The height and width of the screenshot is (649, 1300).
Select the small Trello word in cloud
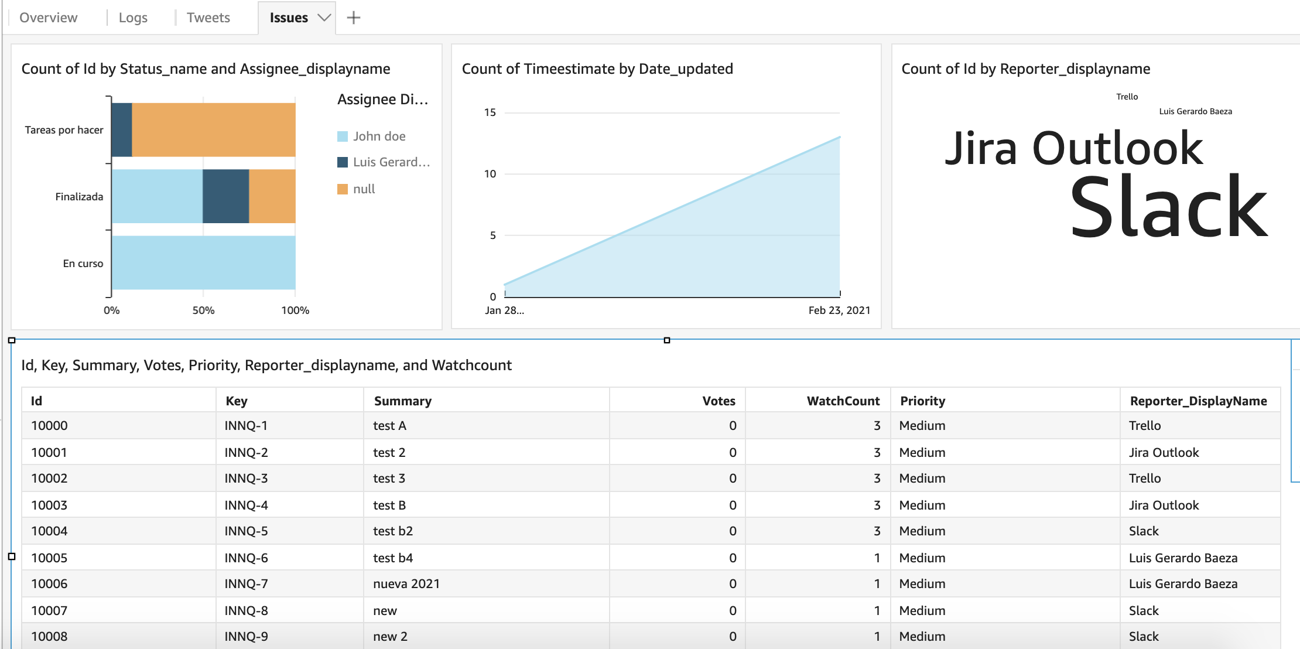1127,97
